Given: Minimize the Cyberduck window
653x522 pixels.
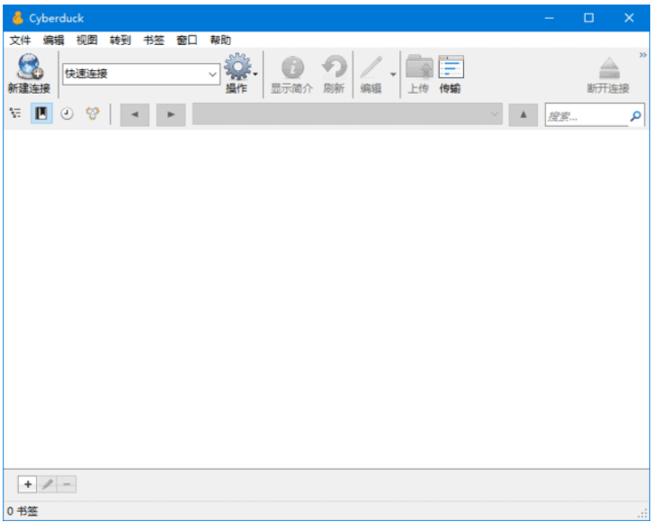Looking at the screenshot, I should [550, 18].
